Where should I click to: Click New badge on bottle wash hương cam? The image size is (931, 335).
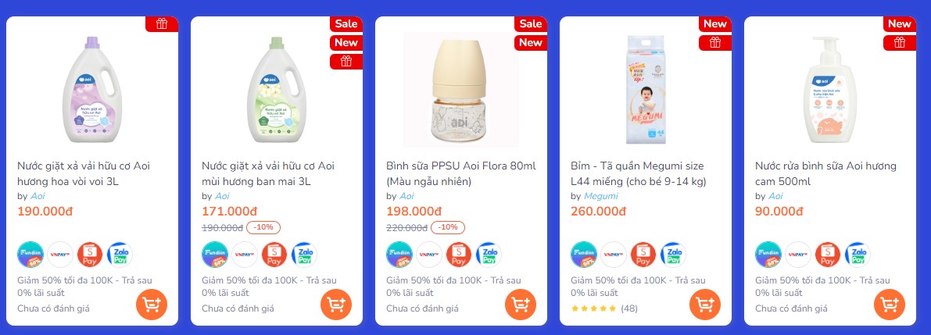[900, 23]
